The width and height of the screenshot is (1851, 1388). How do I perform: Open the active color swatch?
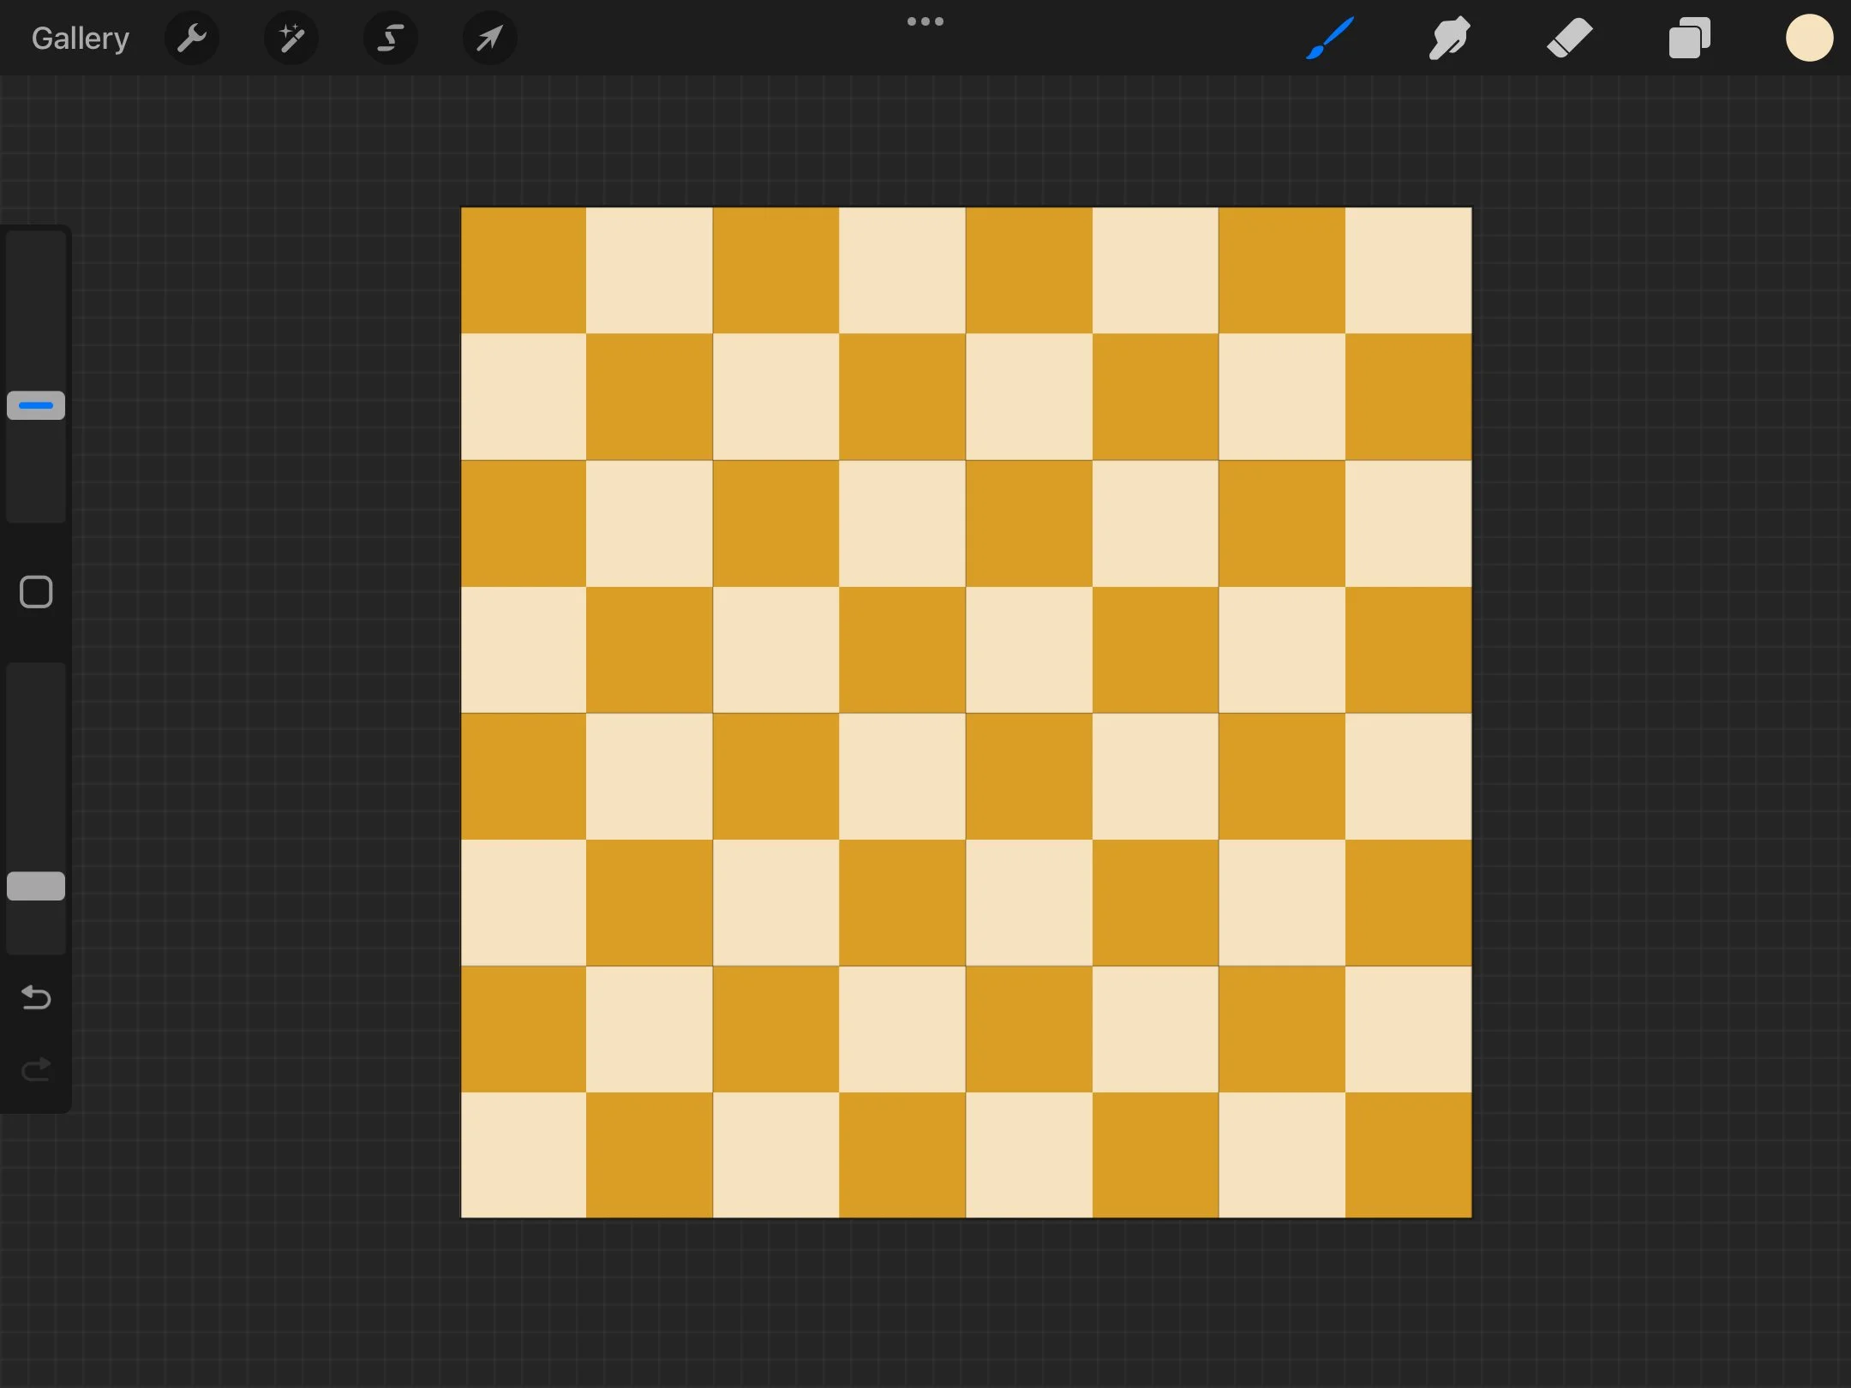coord(1808,37)
